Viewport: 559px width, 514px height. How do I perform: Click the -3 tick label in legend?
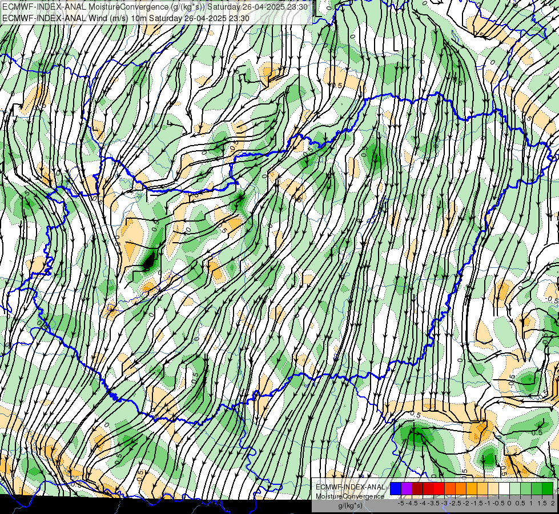(x=445, y=503)
